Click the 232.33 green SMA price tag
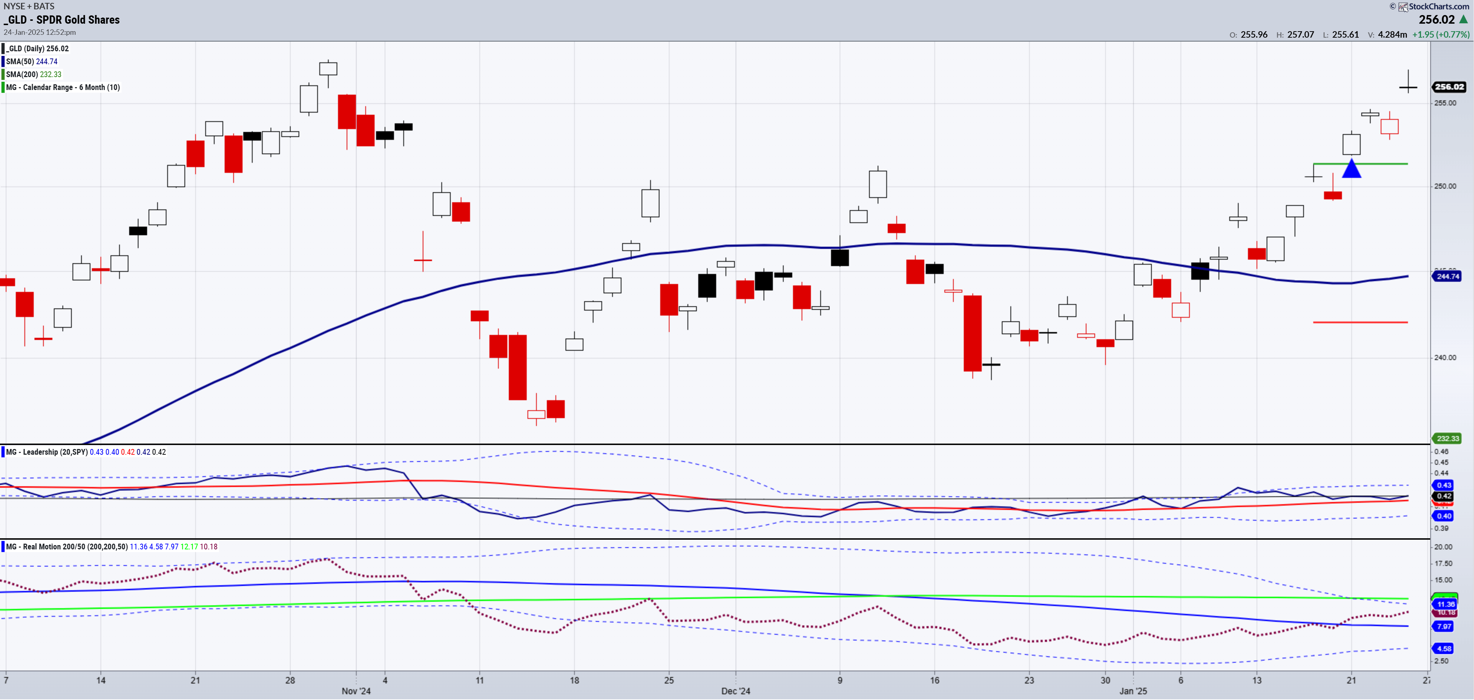 pos(1447,439)
